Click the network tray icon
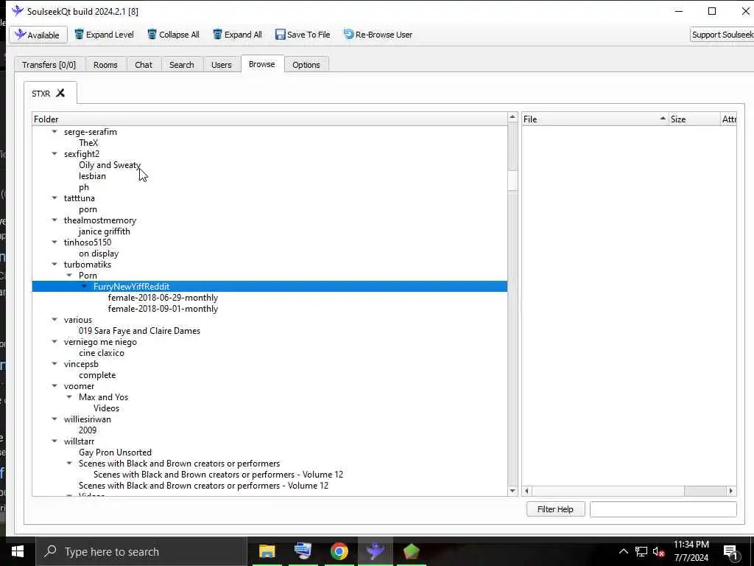Screen dimensions: 754x566 click(641, 551)
